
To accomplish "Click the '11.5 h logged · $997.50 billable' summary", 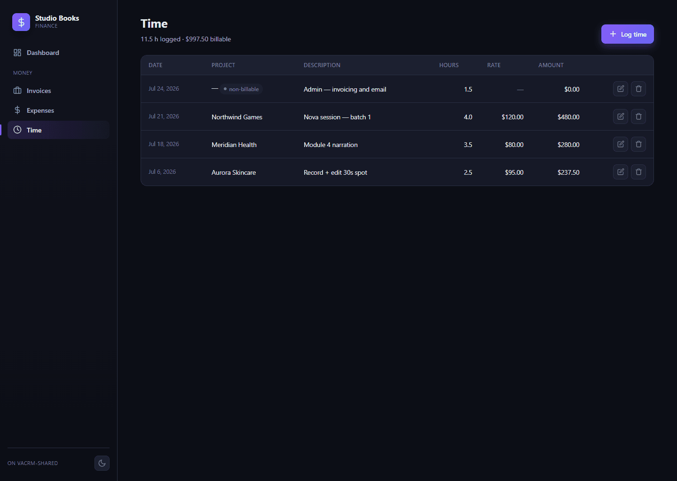I will click(x=186, y=39).
